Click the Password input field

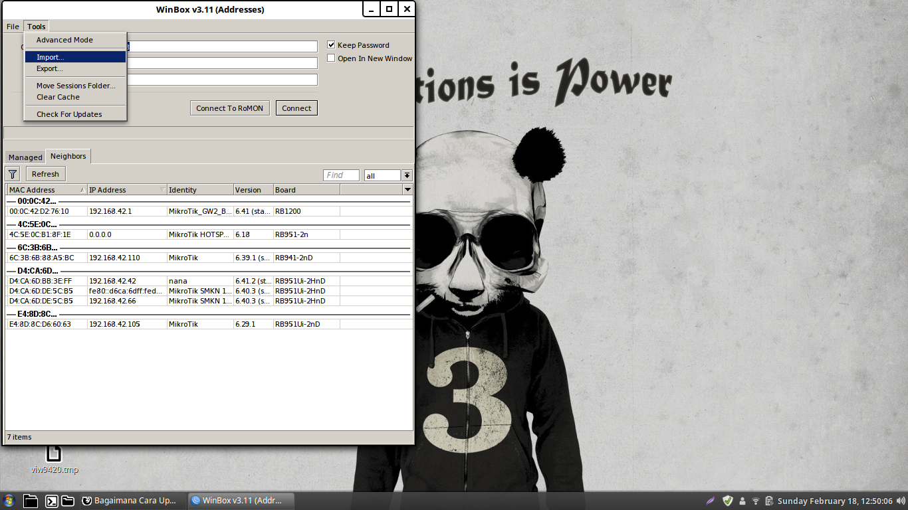(x=222, y=80)
